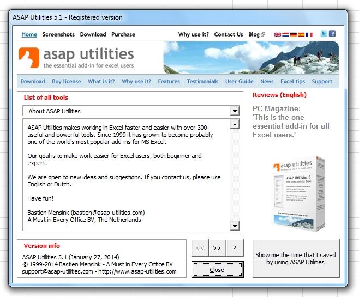Click the mountain hikers banner image
The image size is (359, 297).
[x=251, y=58]
